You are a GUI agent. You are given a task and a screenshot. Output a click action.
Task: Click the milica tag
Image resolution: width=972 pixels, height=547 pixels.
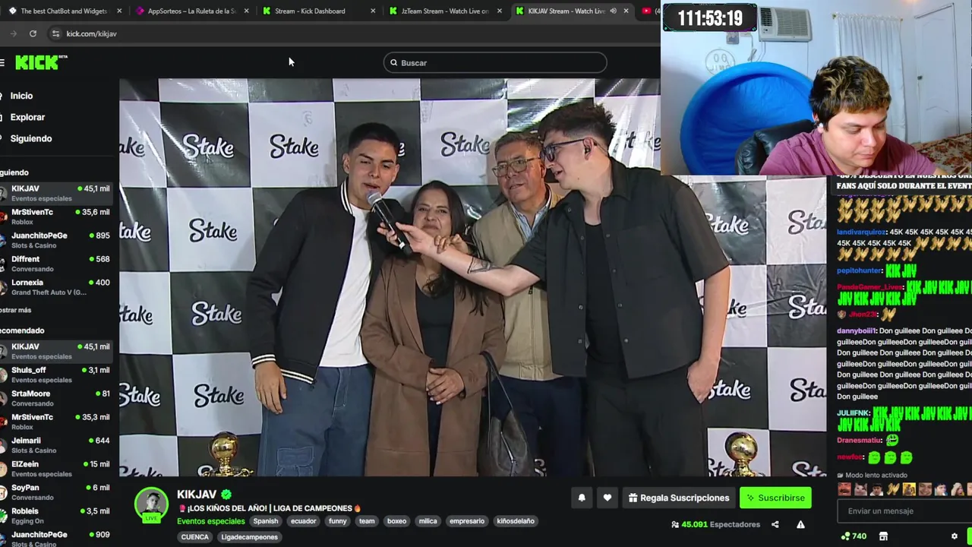428,521
